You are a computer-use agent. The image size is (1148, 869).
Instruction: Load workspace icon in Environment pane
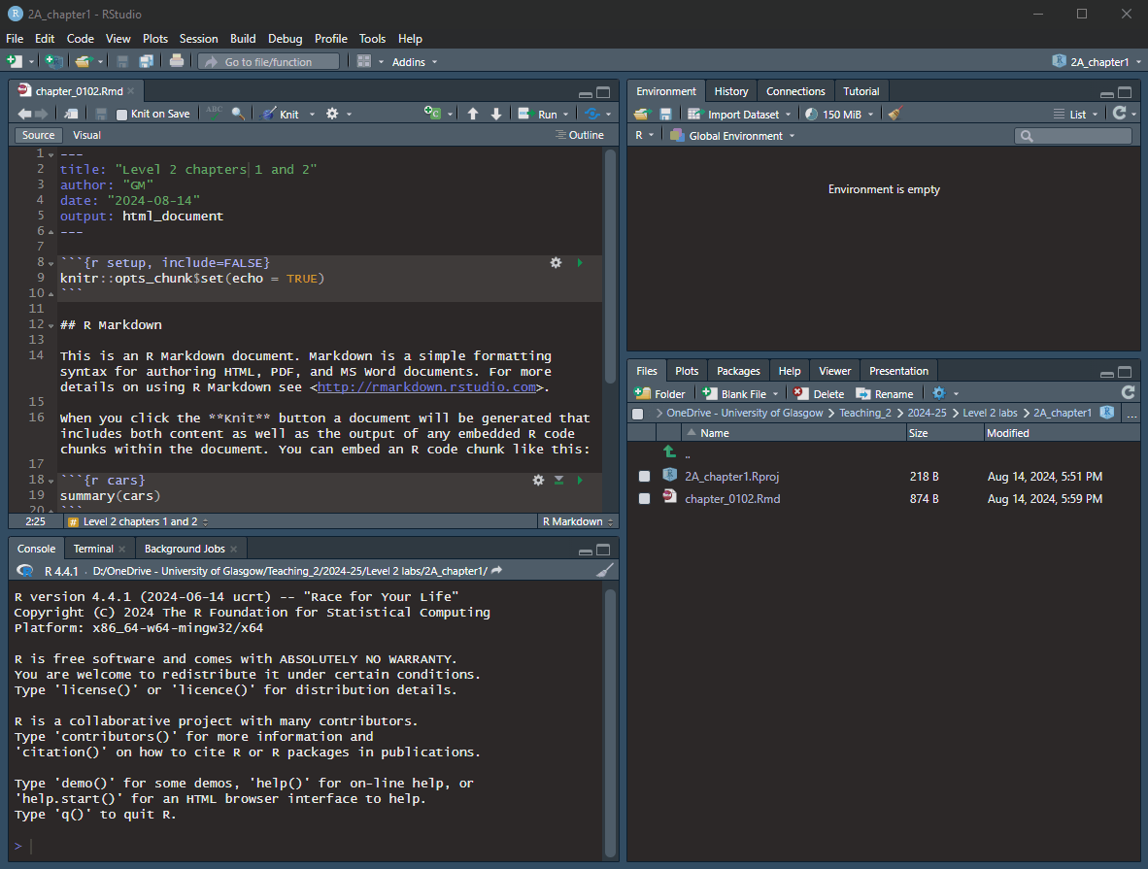(x=642, y=114)
